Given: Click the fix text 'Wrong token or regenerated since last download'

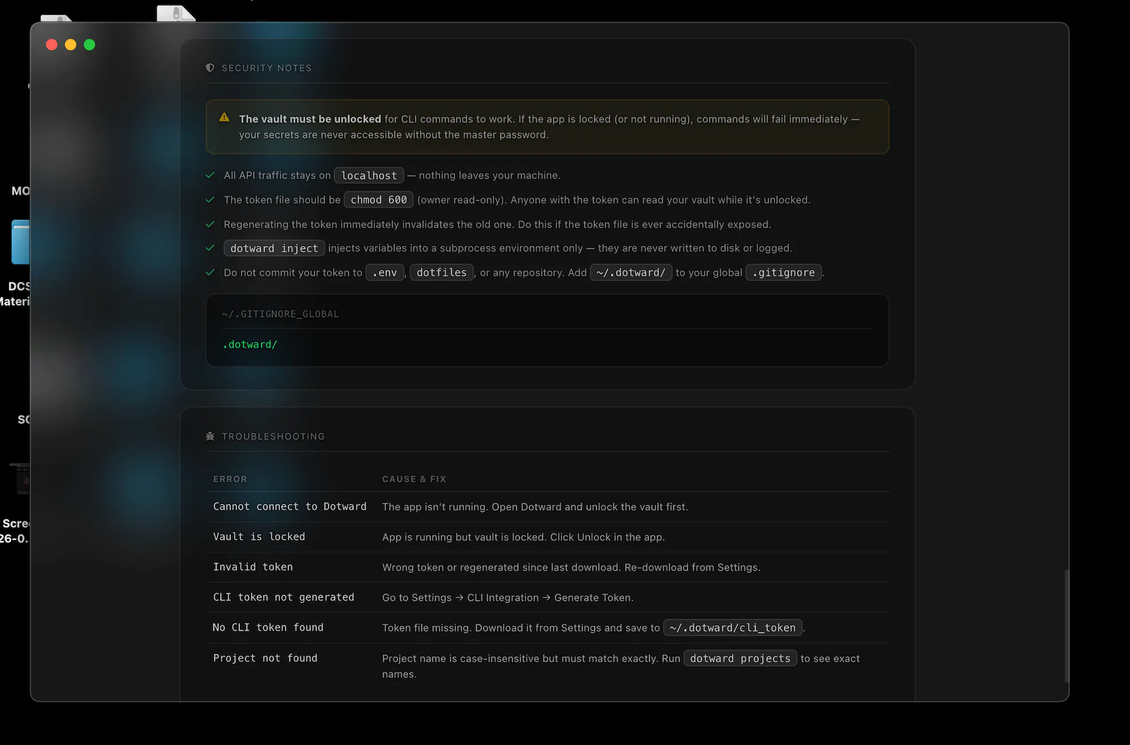Looking at the screenshot, I should [500, 568].
